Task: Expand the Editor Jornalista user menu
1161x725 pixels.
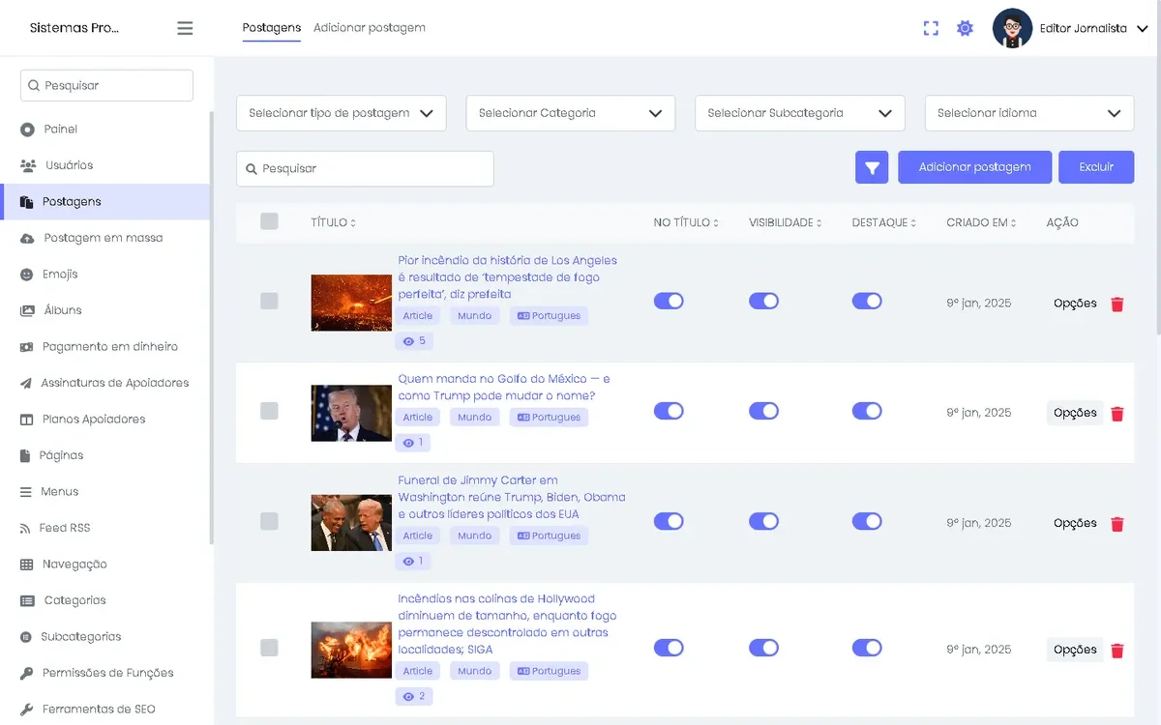Action: tap(1070, 28)
